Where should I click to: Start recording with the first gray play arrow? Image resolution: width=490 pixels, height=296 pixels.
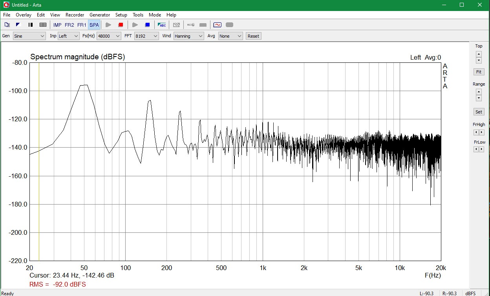pos(108,25)
